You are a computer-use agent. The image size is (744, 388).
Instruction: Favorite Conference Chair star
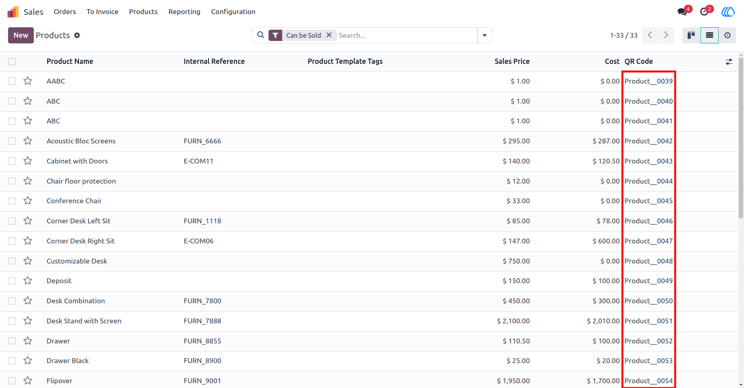[28, 201]
